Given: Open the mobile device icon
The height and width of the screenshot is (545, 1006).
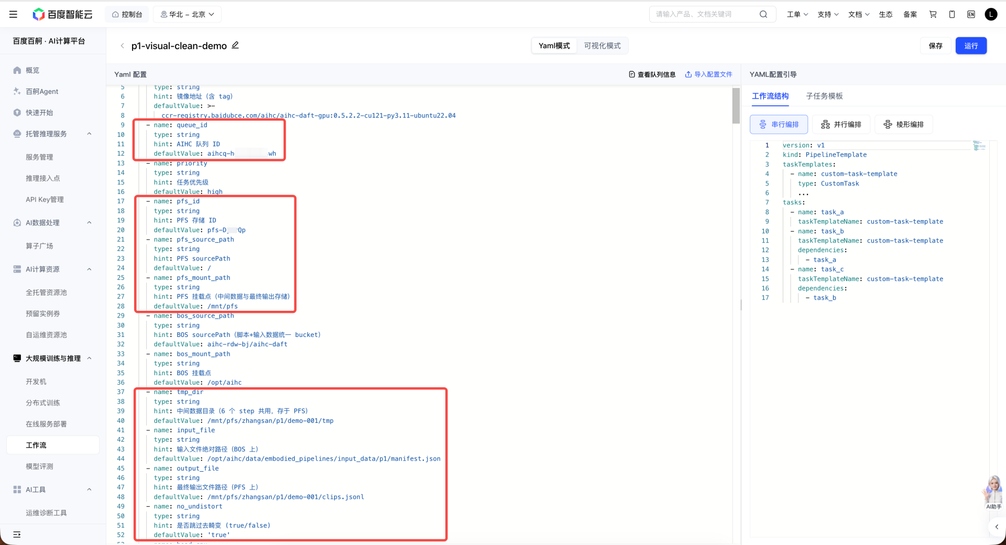Looking at the screenshot, I should (x=952, y=14).
